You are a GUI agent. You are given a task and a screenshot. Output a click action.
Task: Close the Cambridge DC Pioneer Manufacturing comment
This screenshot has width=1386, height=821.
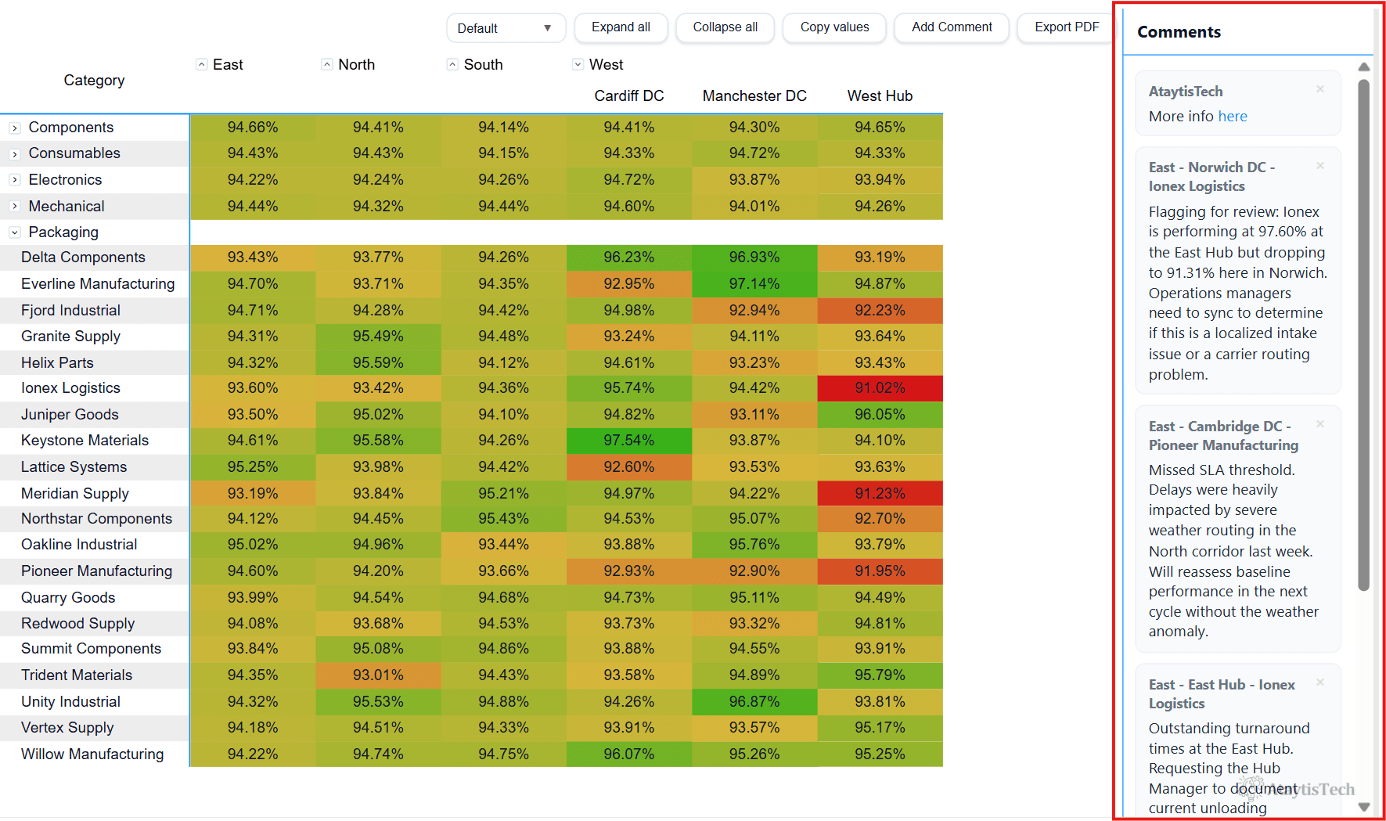(x=1319, y=424)
